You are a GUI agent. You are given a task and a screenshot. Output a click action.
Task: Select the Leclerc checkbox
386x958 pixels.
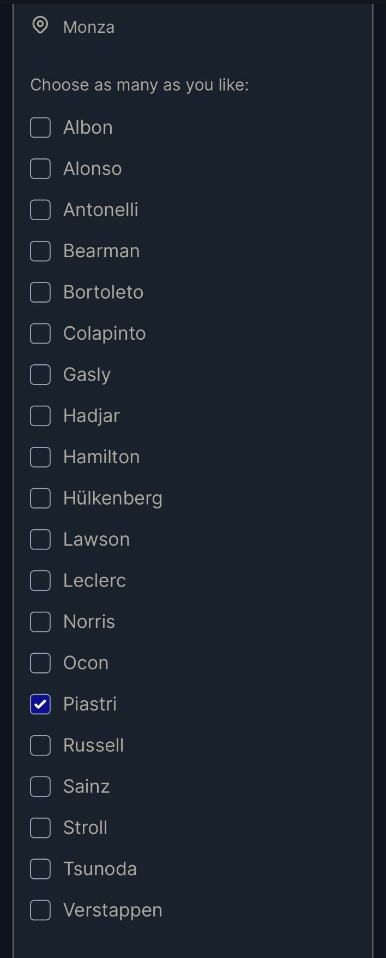[40, 581]
